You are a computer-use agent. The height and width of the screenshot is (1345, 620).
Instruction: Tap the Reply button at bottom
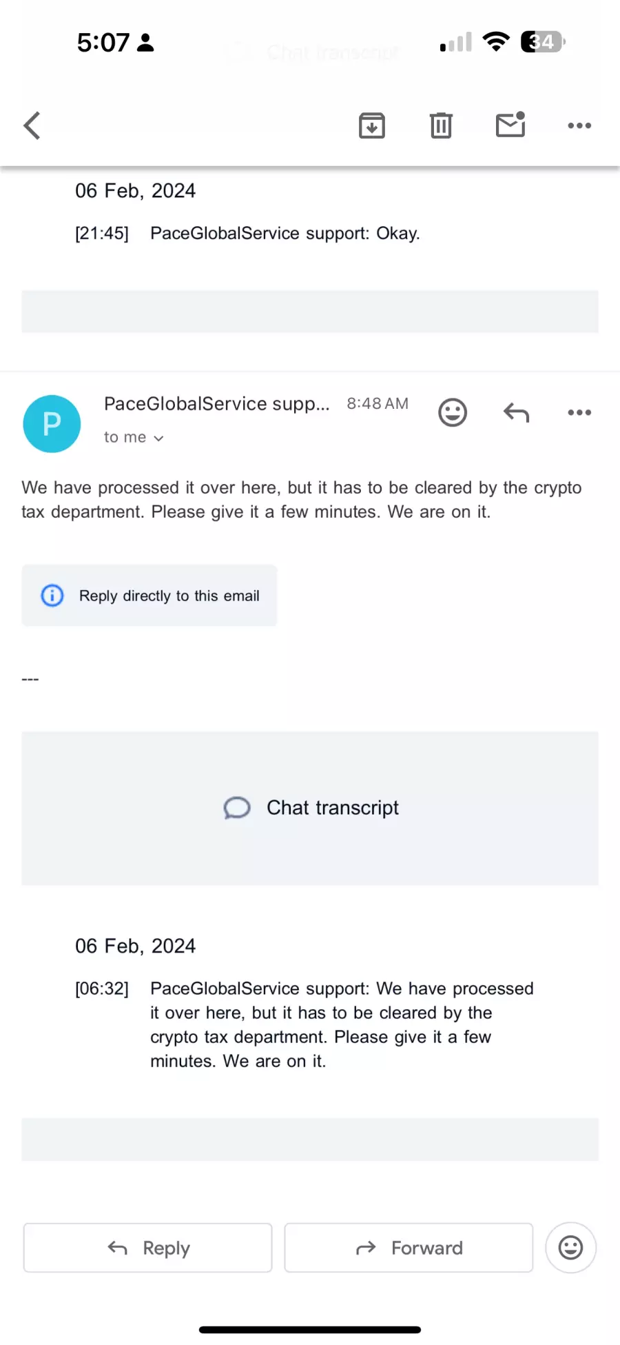click(x=148, y=1248)
